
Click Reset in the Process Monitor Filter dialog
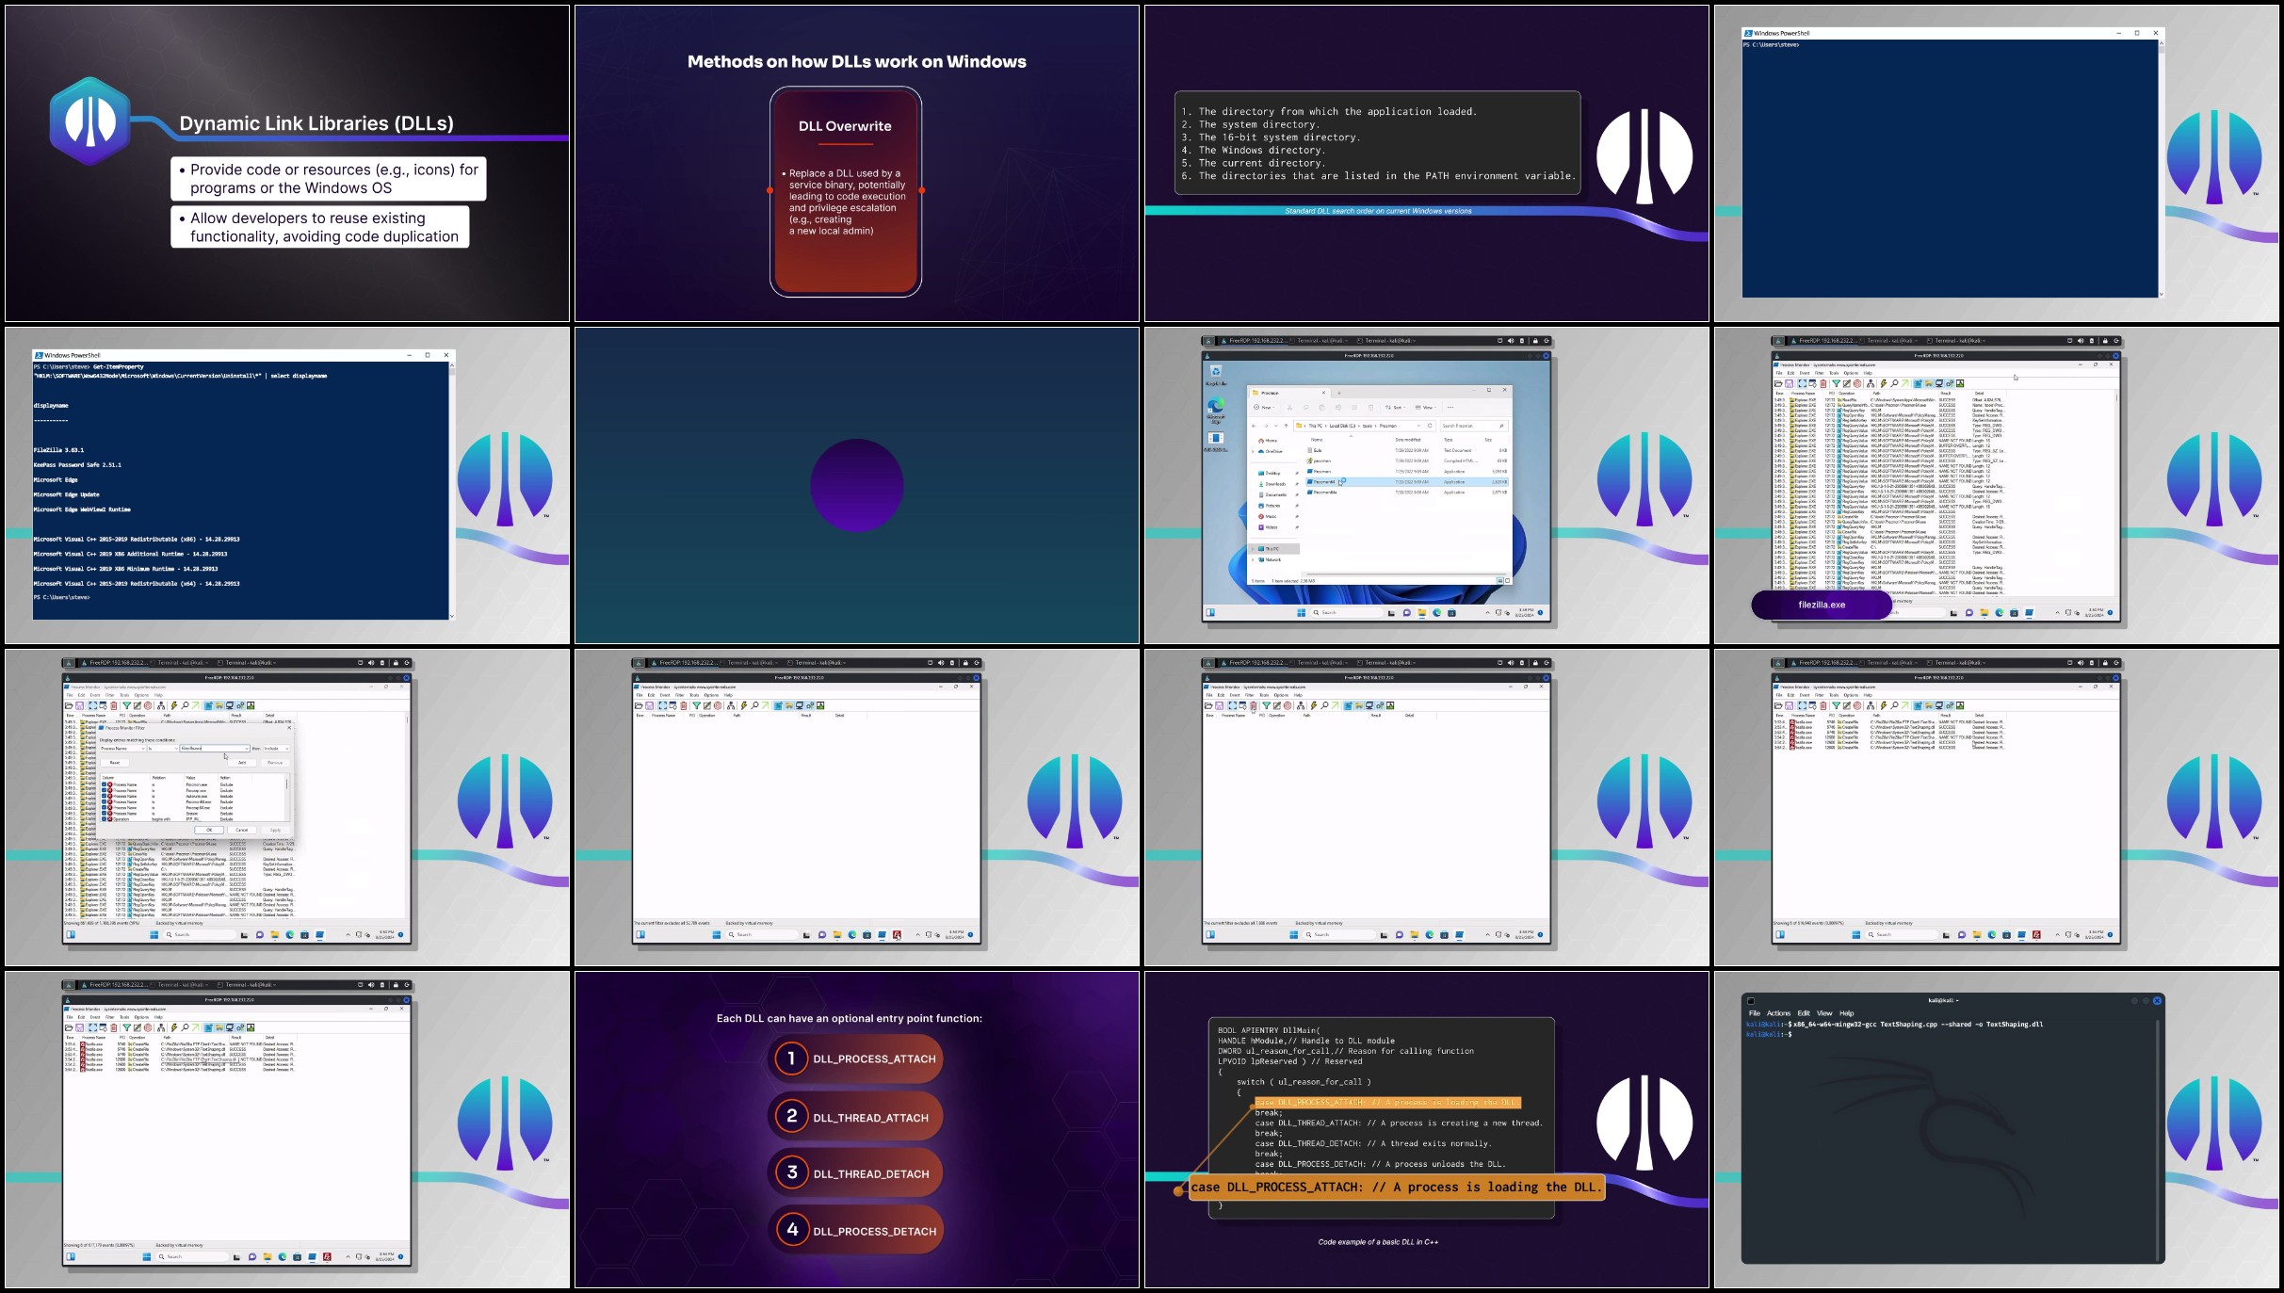click(115, 763)
